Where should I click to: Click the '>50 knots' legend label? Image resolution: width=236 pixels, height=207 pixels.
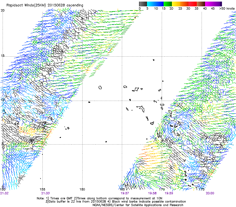click(x=227, y=9)
